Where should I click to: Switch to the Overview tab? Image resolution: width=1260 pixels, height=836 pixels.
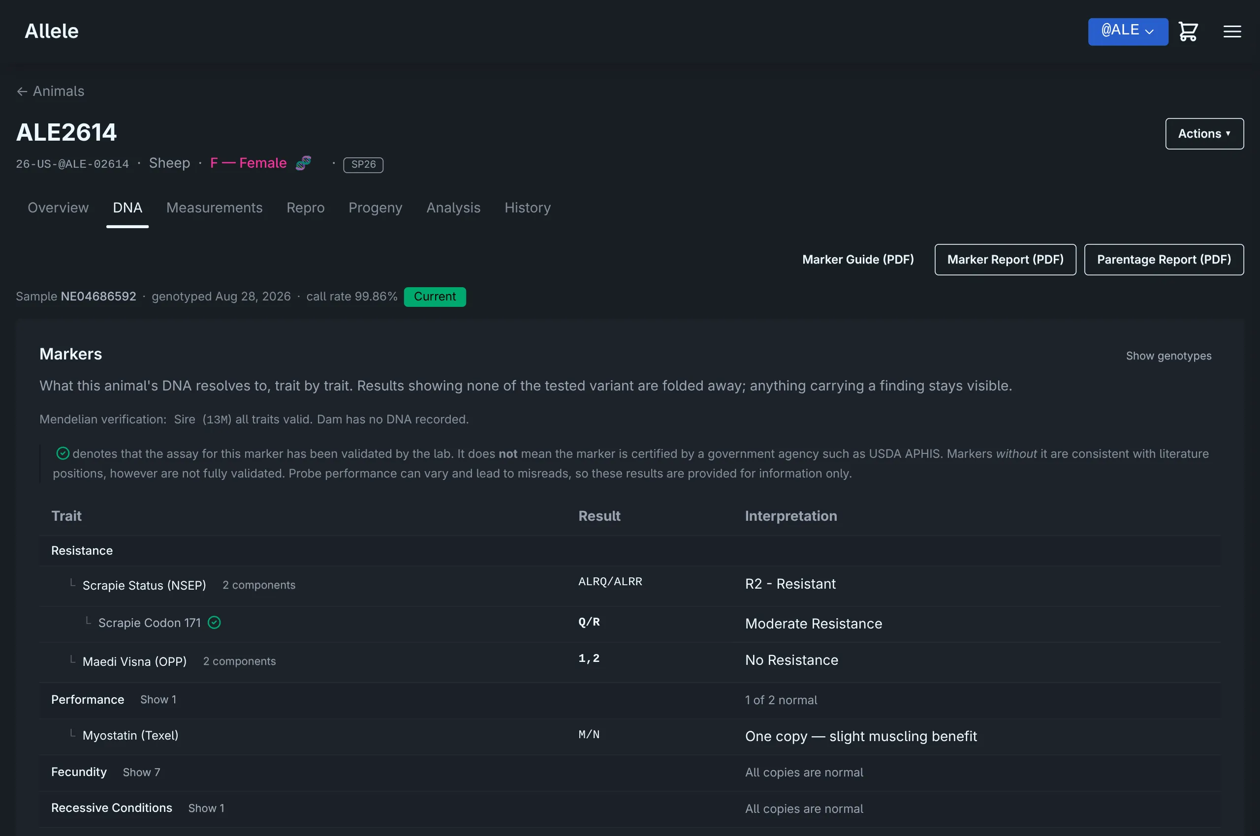click(58, 208)
